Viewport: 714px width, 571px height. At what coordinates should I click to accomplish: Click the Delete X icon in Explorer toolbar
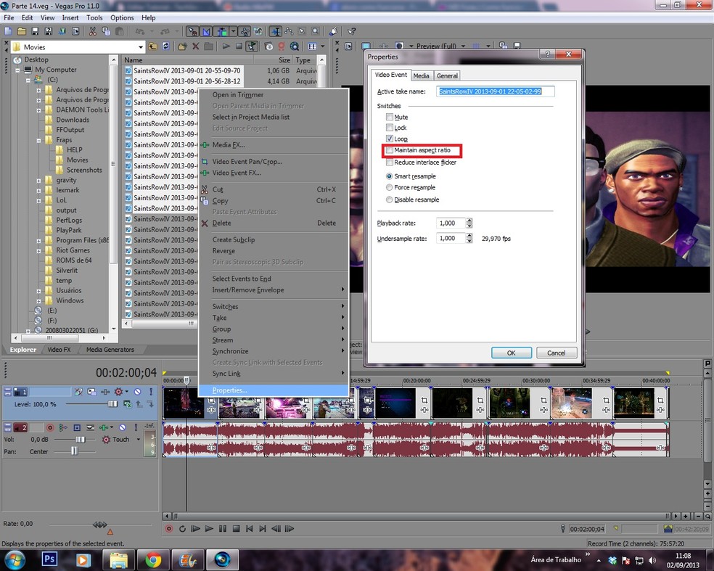195,46
